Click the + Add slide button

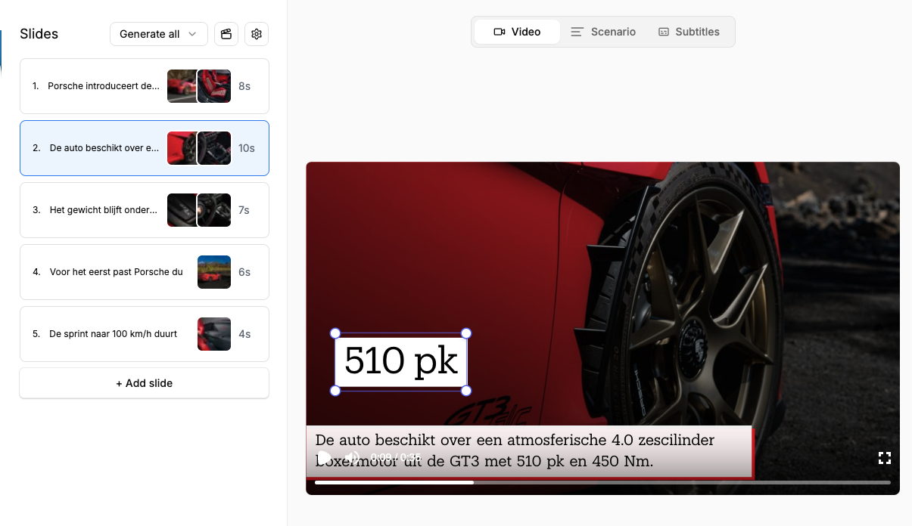[x=145, y=383]
